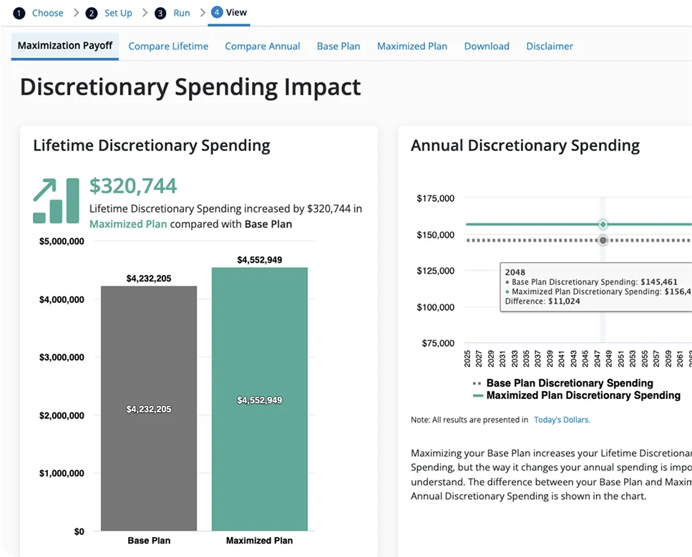Click the $5,000,000 axis label

tap(62, 241)
